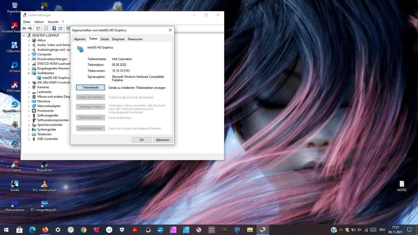418x235 pixels.
Task: Collapse the Grafikkarten category
Action: coord(29,73)
